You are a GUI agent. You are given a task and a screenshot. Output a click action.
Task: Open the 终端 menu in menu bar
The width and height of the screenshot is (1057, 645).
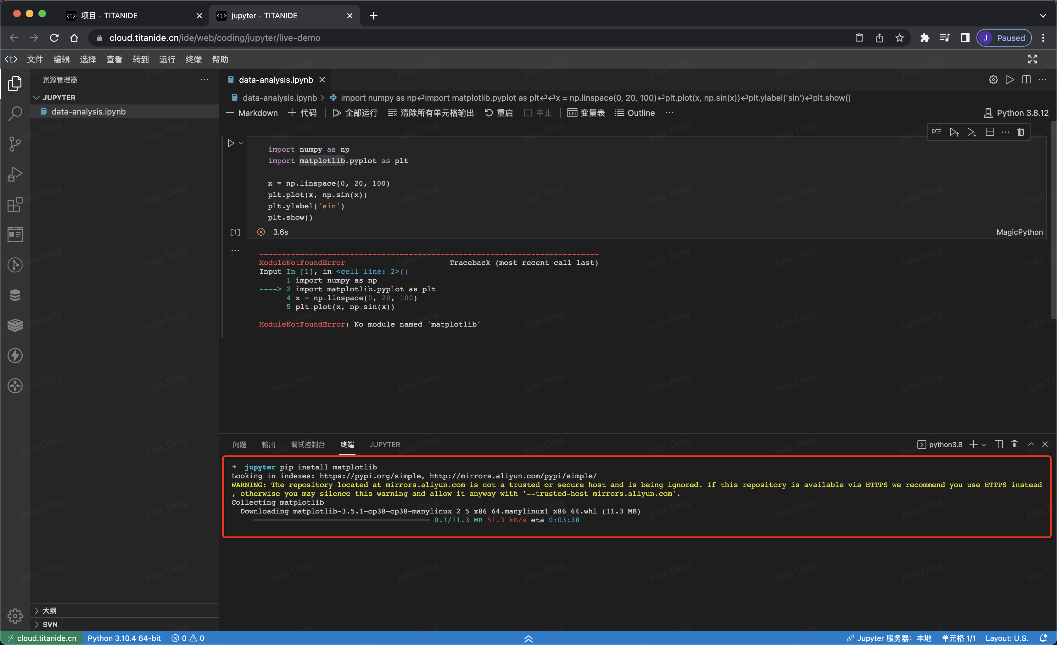tap(193, 59)
